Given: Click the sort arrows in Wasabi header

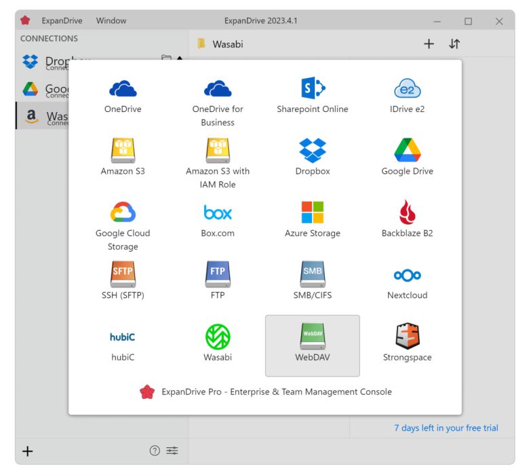Looking at the screenshot, I should (x=454, y=44).
